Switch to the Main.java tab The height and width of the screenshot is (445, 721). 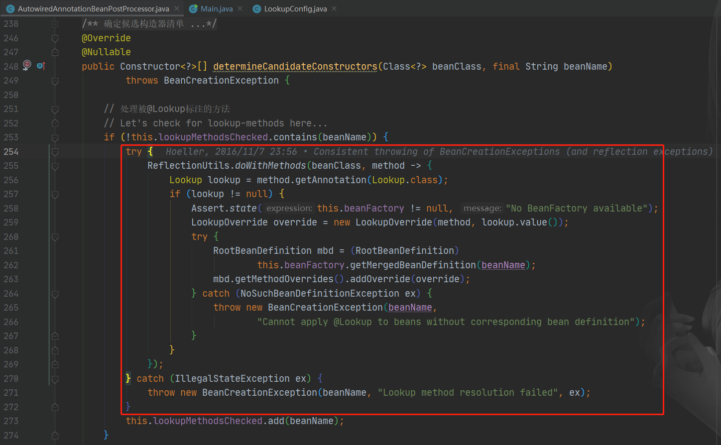[217, 9]
